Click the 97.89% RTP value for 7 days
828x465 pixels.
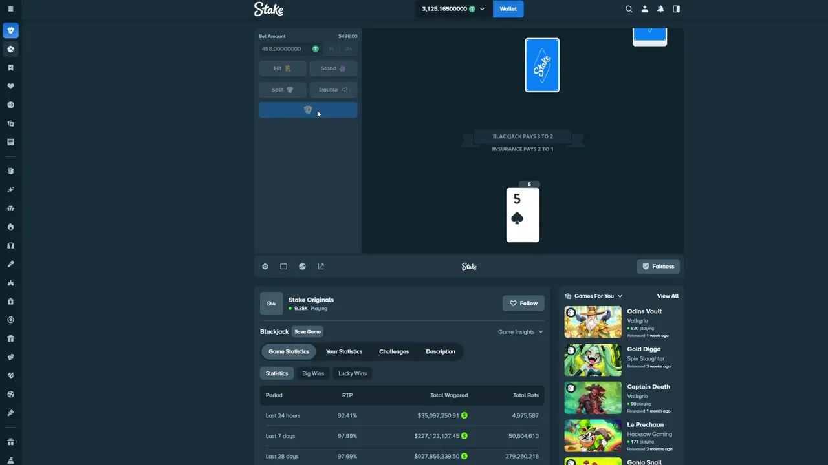coord(347,436)
